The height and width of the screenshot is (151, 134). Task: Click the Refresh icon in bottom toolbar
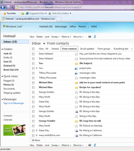click(95, 145)
